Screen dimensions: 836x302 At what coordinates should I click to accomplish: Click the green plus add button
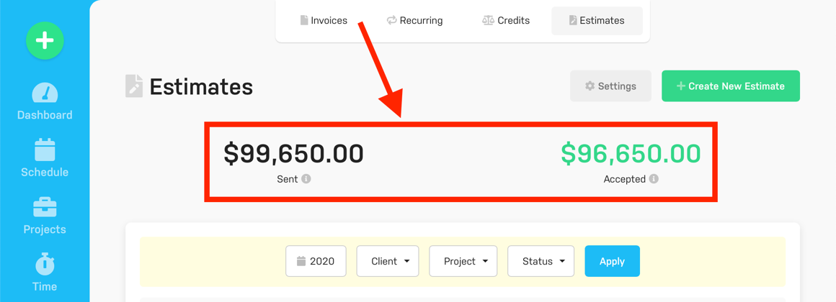45,41
